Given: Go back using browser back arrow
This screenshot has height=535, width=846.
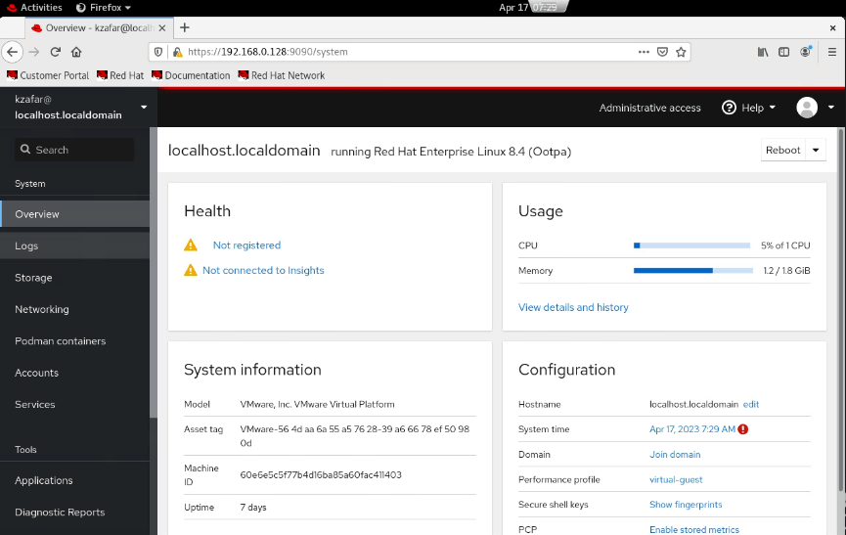Looking at the screenshot, I should [x=13, y=52].
